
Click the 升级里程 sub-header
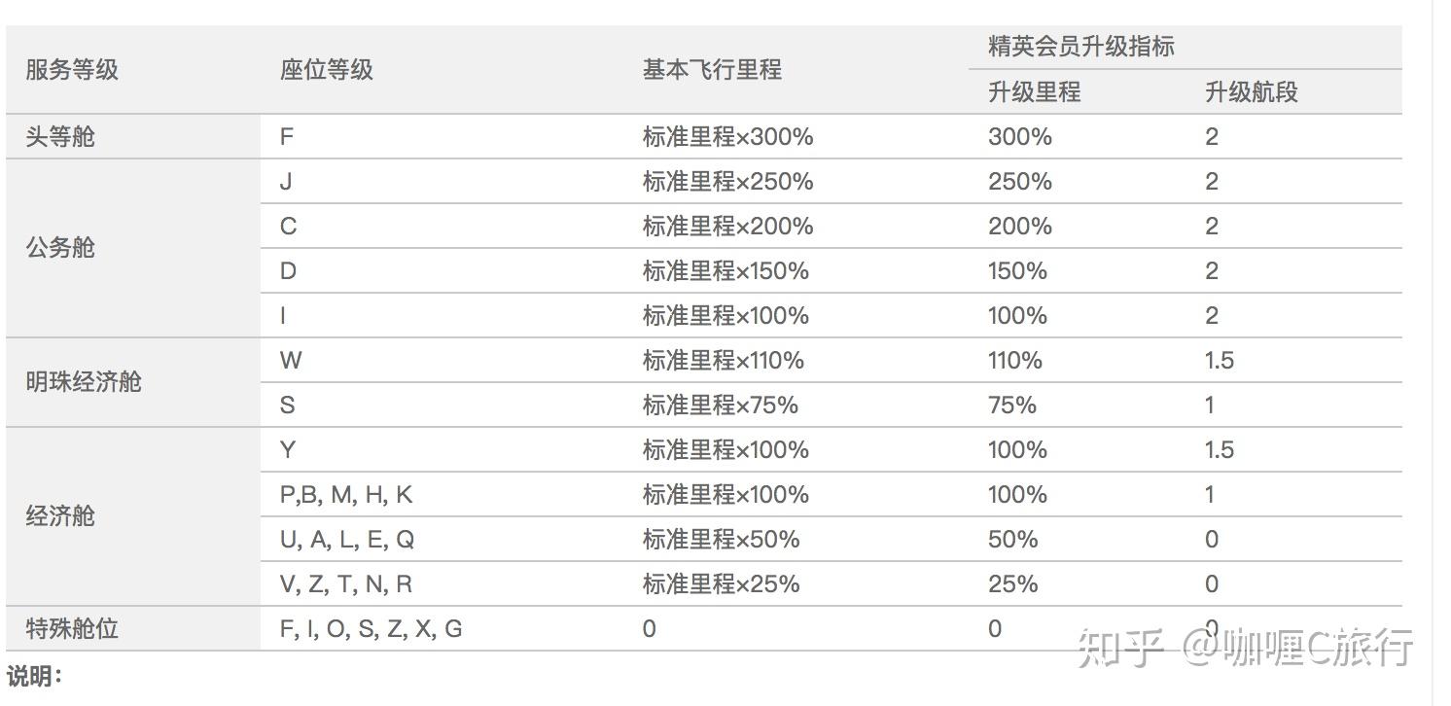1035,92
